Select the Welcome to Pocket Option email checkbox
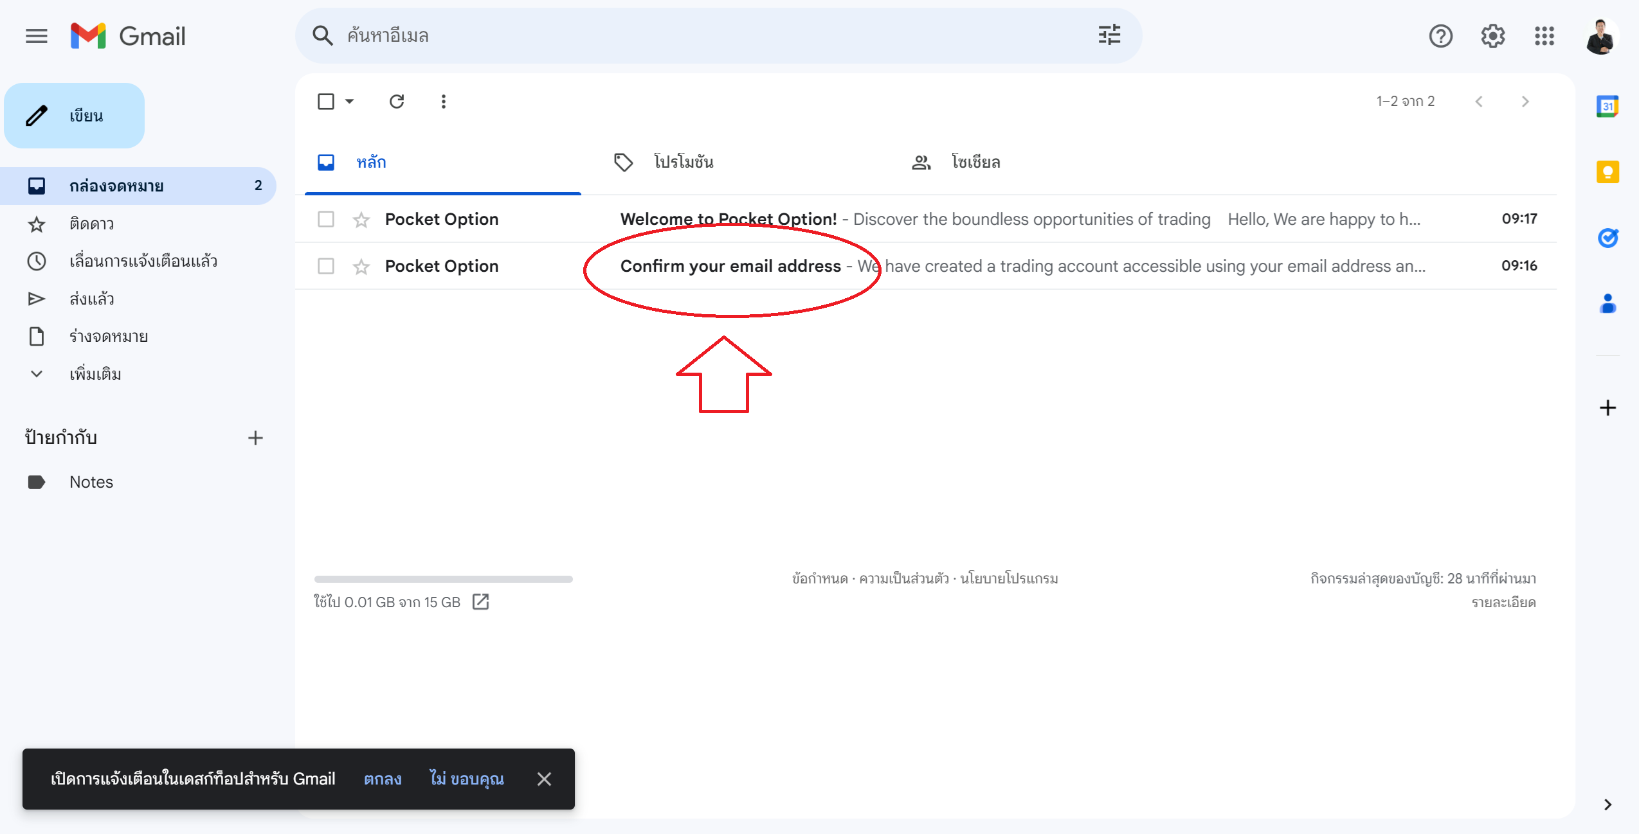 click(326, 219)
